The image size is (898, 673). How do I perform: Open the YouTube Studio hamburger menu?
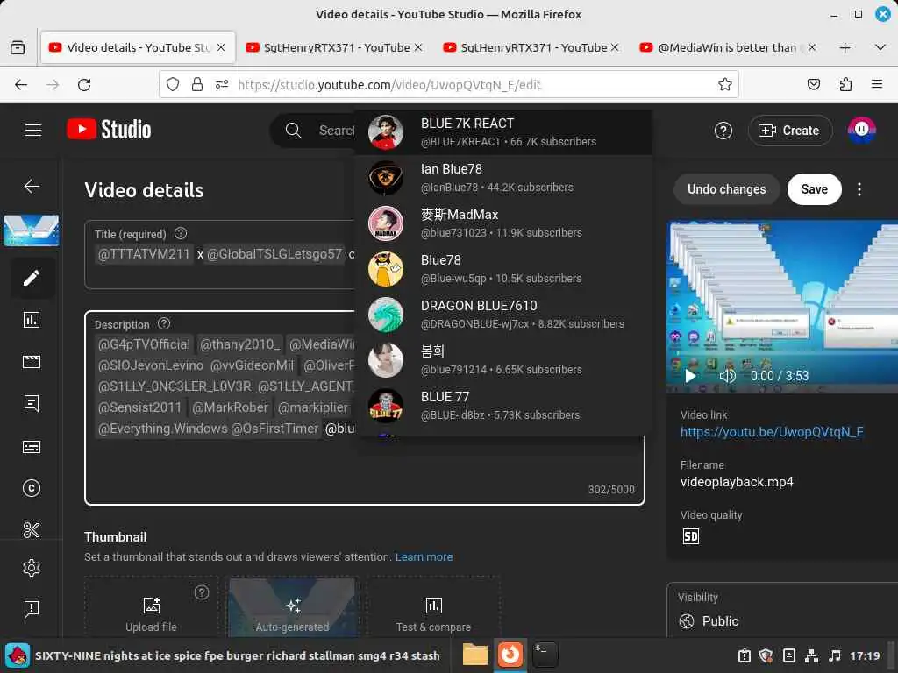[x=33, y=130]
